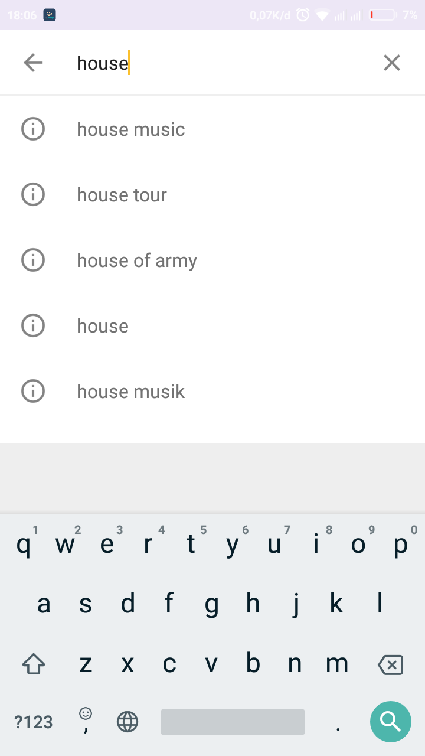The width and height of the screenshot is (425, 756).
Task: Clear the search text with the X icon
Action: point(392,63)
